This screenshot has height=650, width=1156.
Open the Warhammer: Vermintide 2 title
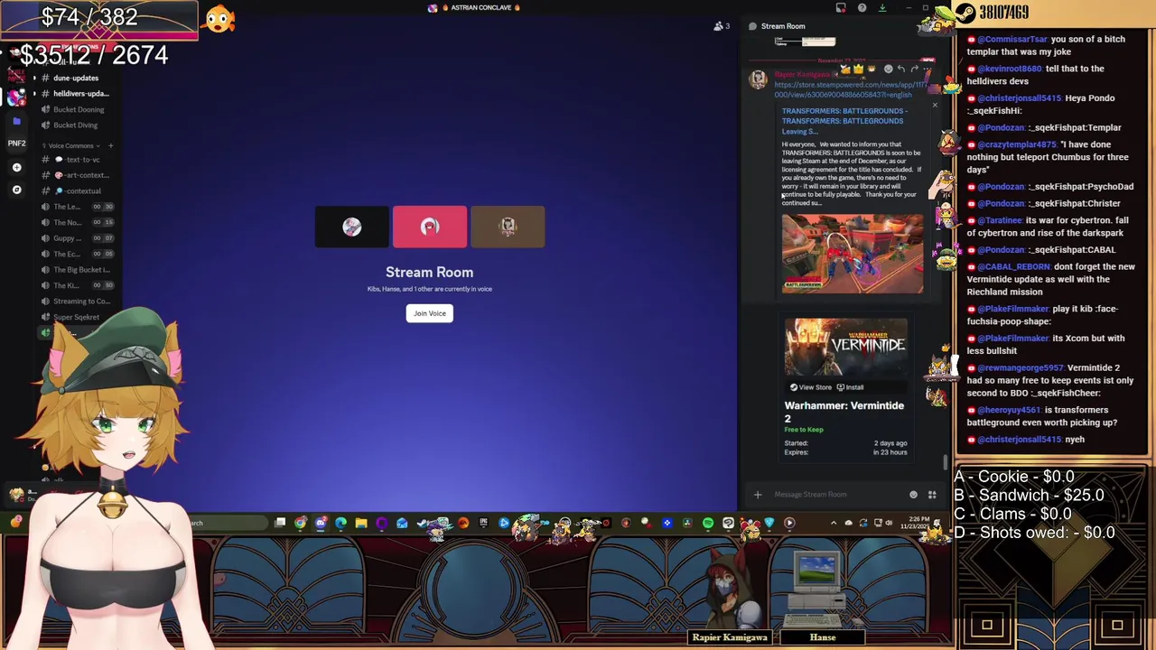844,412
